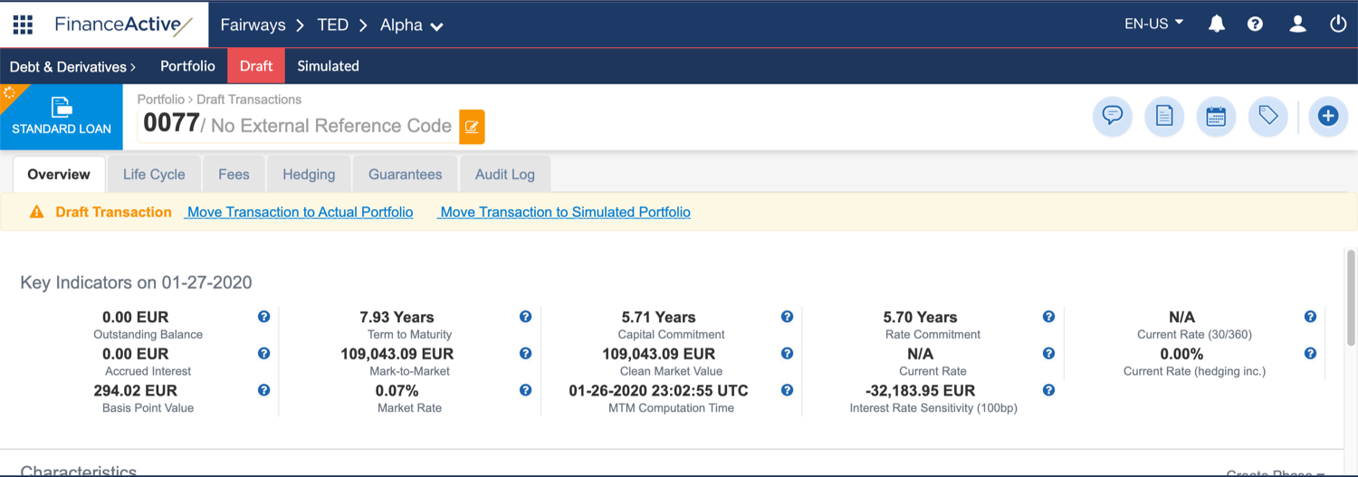
Task: Click Move Transaction to Simulated Portfolio
Action: (x=565, y=212)
